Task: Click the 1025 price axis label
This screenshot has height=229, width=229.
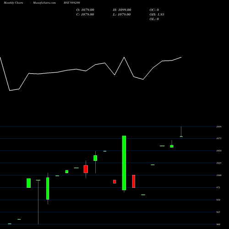Action: (x=219, y=163)
